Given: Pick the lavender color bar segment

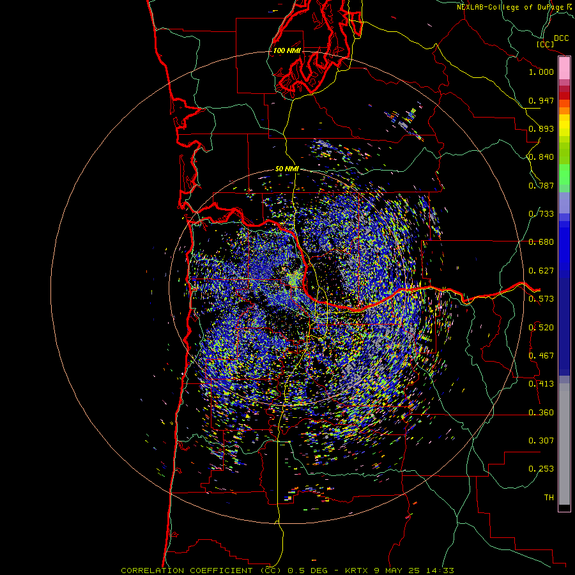Looking at the screenshot, I should point(564,203).
